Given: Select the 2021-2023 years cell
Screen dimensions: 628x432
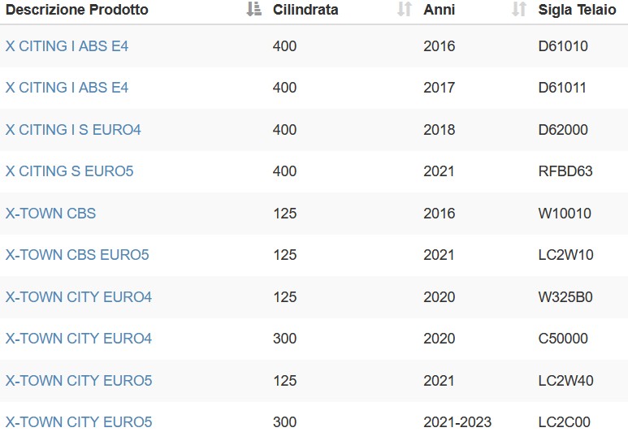Looking at the screenshot, I should (x=457, y=422).
